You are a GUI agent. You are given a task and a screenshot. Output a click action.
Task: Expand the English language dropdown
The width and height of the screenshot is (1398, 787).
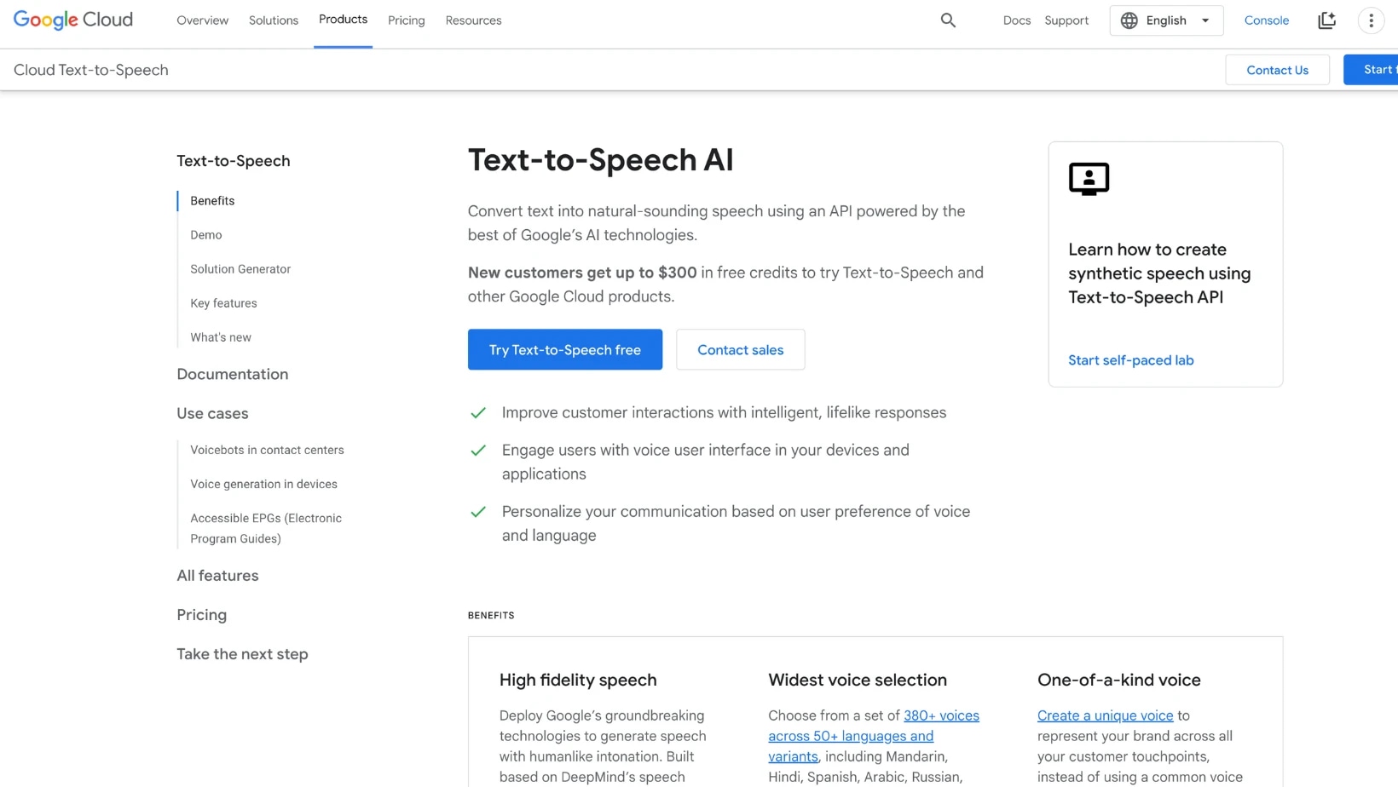pyautogui.click(x=1166, y=20)
